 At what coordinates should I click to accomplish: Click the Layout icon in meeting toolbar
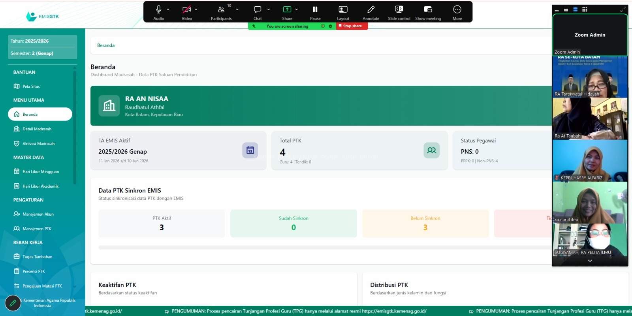343,9
